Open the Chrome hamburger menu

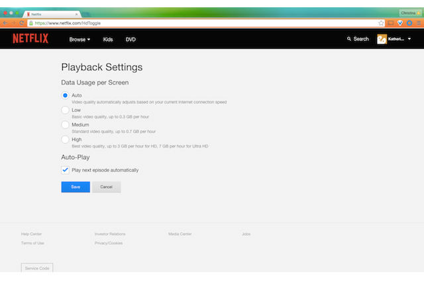click(x=417, y=23)
